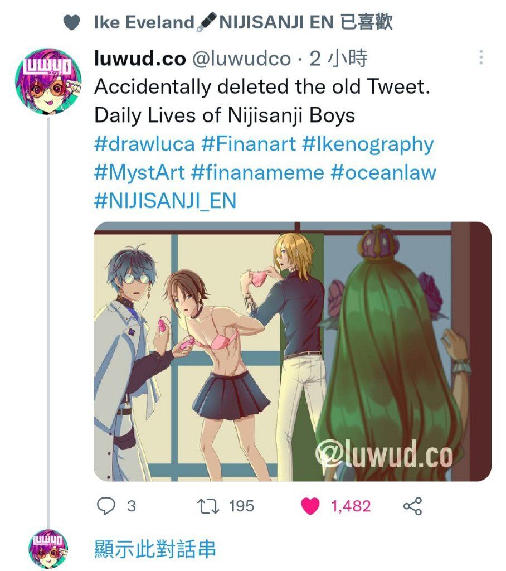Open the small luwud avatar at bottom
Viewport: 506px width, 571px height.
tap(48, 548)
